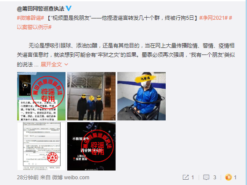The width and height of the screenshot is (247, 185).
Task: Click the comment count number 3
Action: point(215,178)
